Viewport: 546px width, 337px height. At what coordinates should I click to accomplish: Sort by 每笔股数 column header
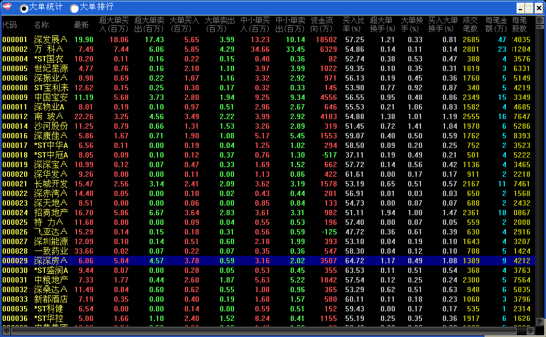pyautogui.click(x=519, y=25)
